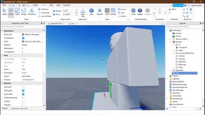Collapse the Data properties section

click(x=2, y=55)
